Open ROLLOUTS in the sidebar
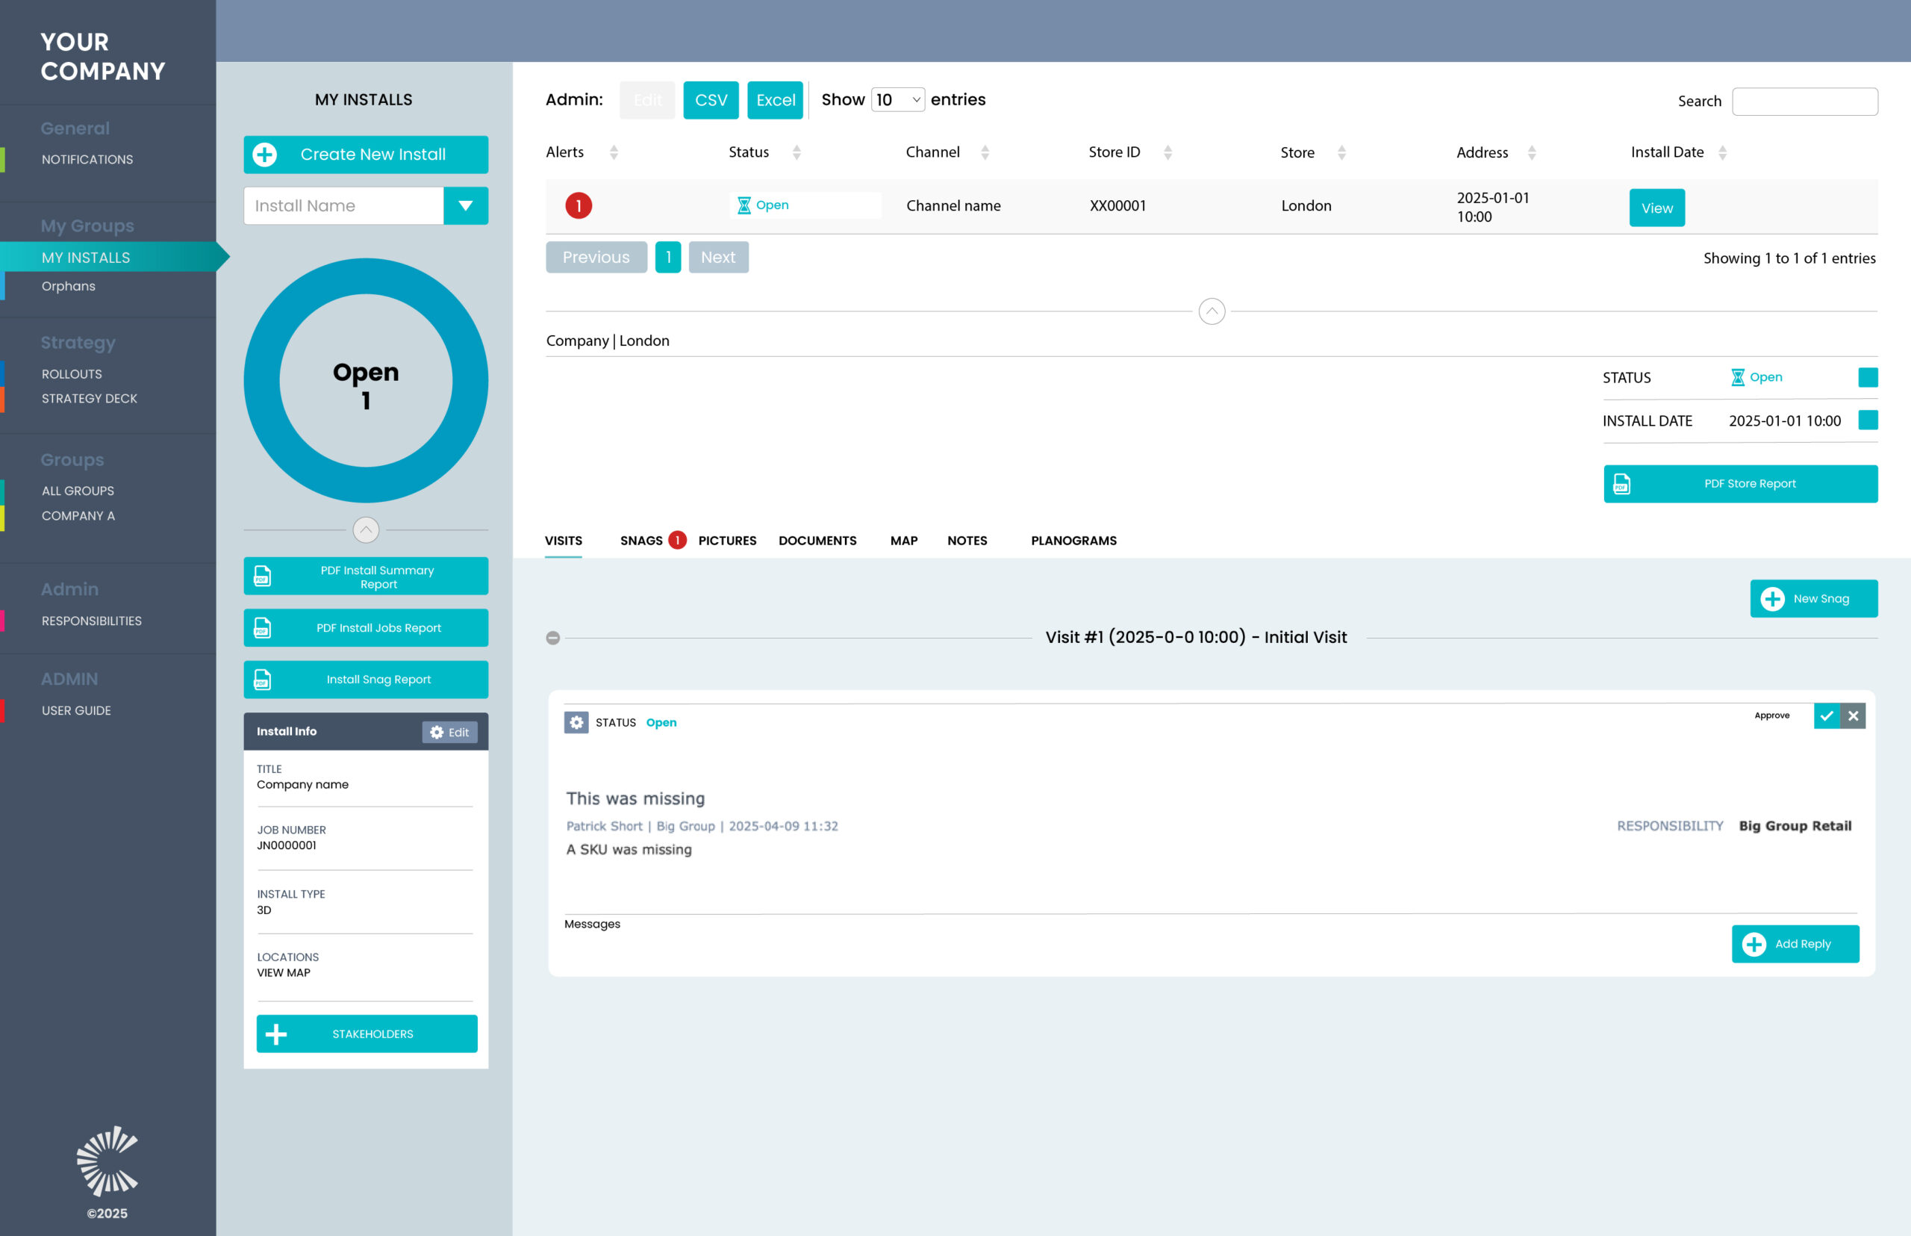The width and height of the screenshot is (1911, 1236). (x=72, y=374)
